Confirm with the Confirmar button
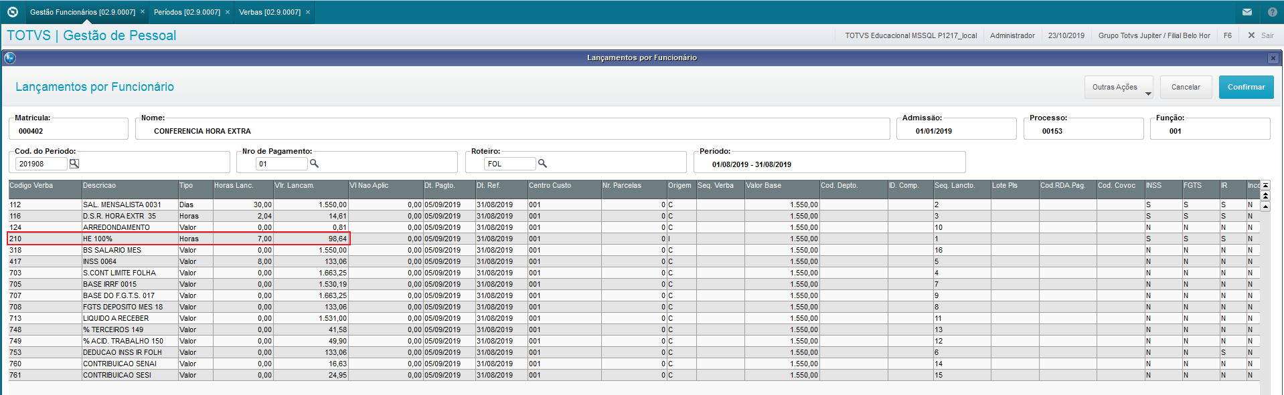 (x=1246, y=87)
